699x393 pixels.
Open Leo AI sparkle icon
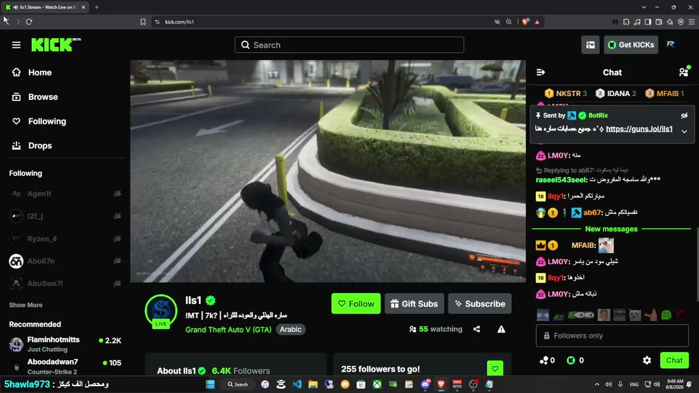point(670,22)
